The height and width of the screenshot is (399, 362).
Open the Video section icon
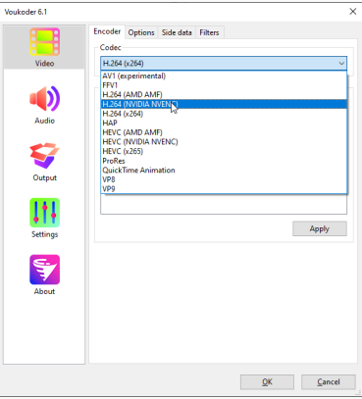tap(44, 42)
